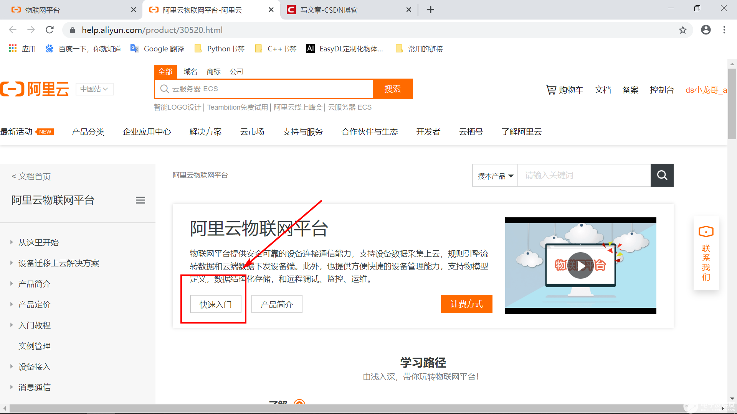Open the EasyDL定制化物体 bookmark
Screen dimensions: 737x414
coord(344,49)
